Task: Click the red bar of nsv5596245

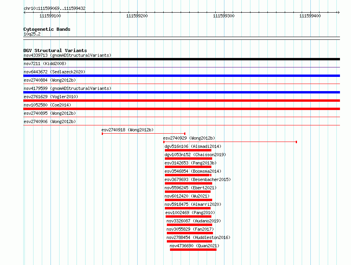Action: [188, 192]
